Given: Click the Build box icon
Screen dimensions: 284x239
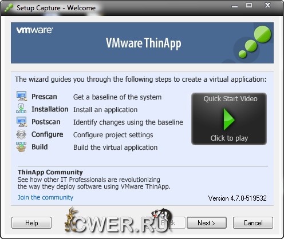Looking at the screenshot, I should click(x=21, y=147).
